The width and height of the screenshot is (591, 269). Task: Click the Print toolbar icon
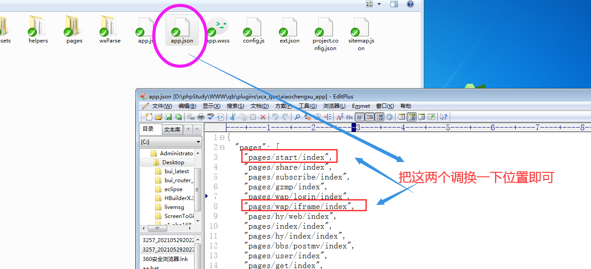[200, 117]
